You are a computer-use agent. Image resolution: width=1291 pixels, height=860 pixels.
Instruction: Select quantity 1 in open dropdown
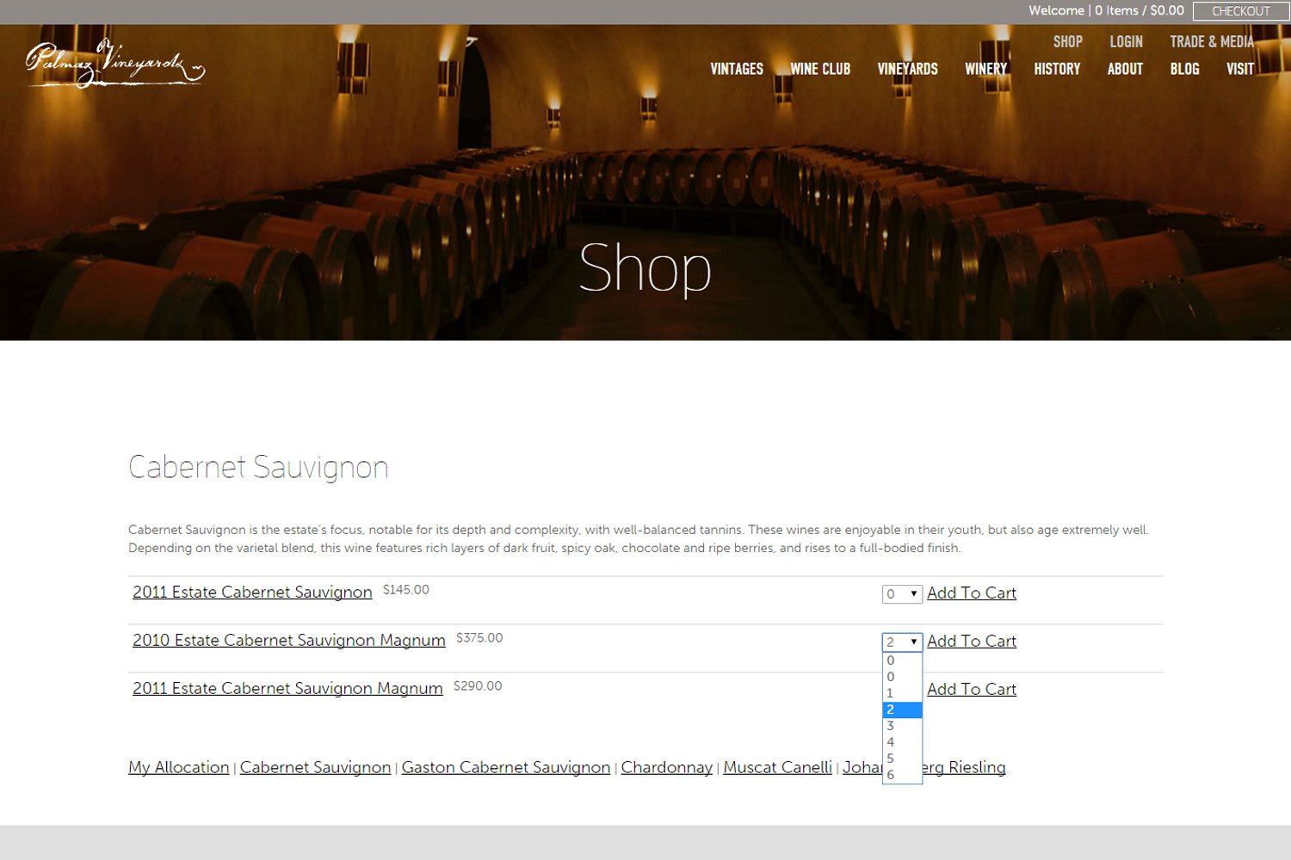[902, 693]
